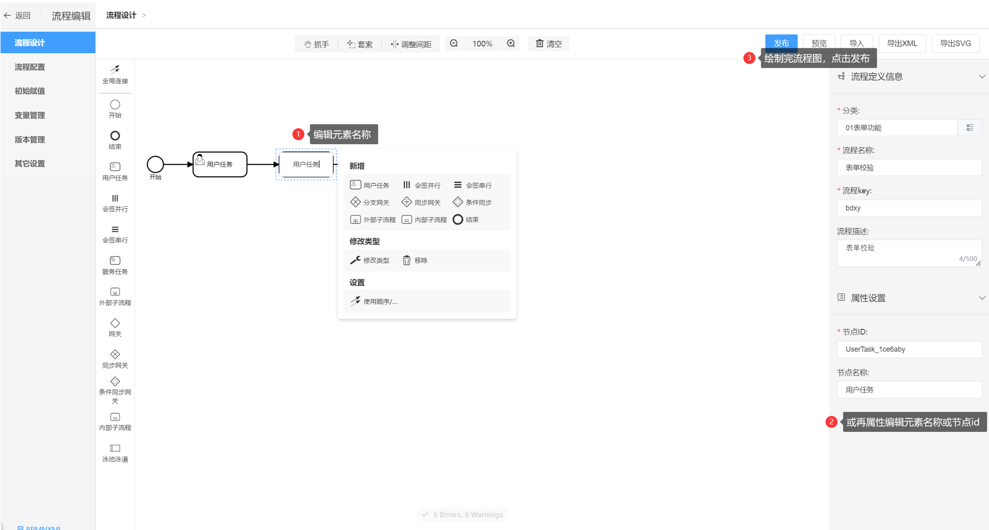Screen dimensions: 989x530
Task: Focus the 流程名称 input field
Action: coord(909,168)
